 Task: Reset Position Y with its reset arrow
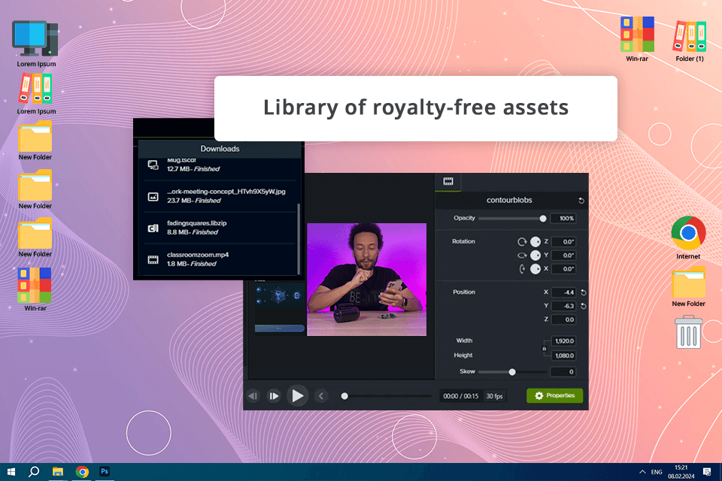584,306
